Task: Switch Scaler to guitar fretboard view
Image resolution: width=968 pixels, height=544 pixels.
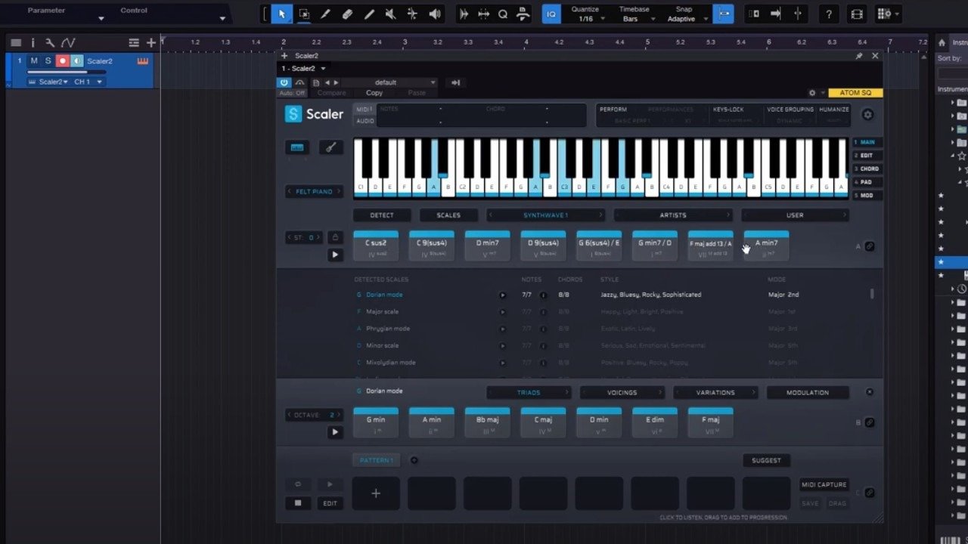Action: pyautogui.click(x=330, y=147)
